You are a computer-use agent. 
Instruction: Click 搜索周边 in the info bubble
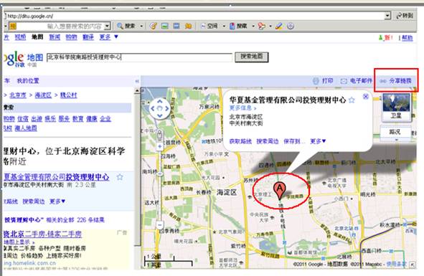point(268,141)
